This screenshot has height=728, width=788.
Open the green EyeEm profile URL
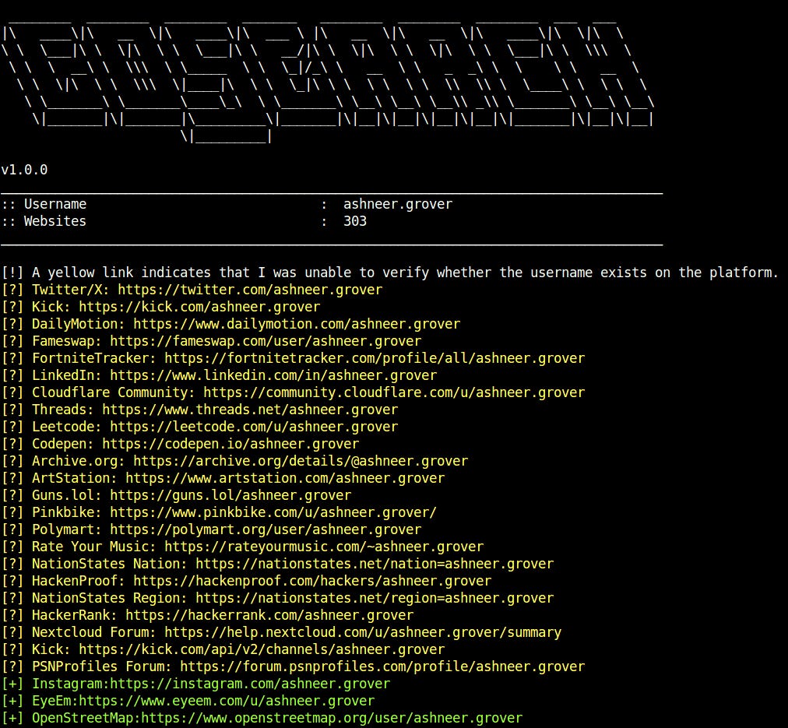click(227, 701)
